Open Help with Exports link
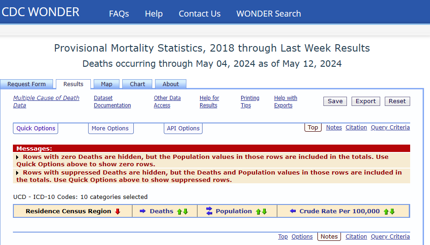This screenshot has width=430, height=245. tap(286, 102)
